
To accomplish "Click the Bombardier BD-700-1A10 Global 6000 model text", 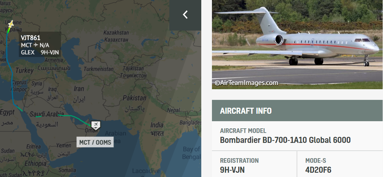I will point(285,140).
